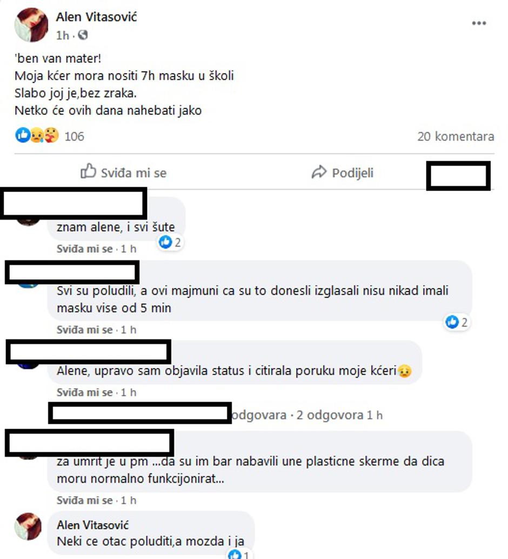The image size is (508, 559).
Task: Open the '20 komentara' comments list
Action: tap(456, 136)
